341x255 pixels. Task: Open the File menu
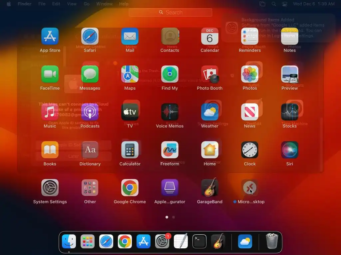42,4
